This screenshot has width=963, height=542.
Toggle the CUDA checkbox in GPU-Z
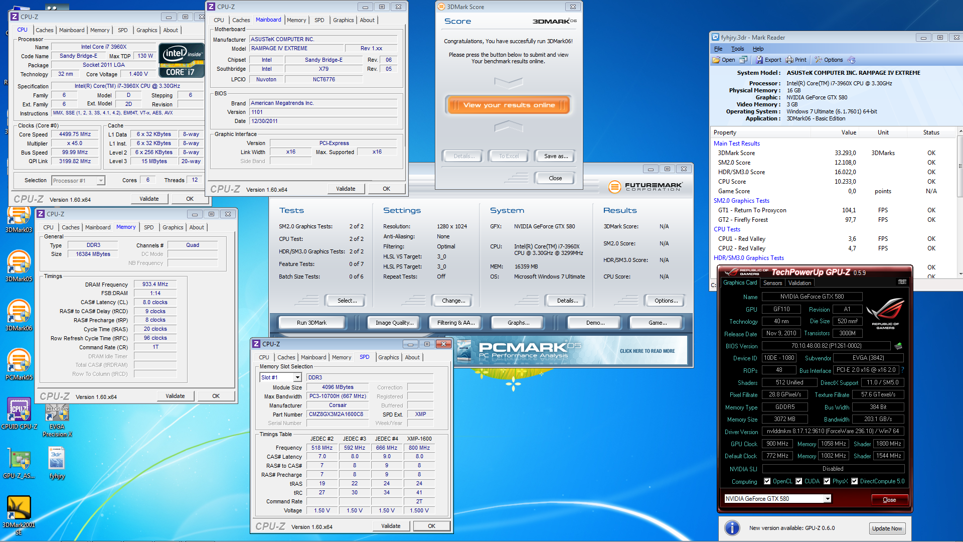pyautogui.click(x=799, y=481)
